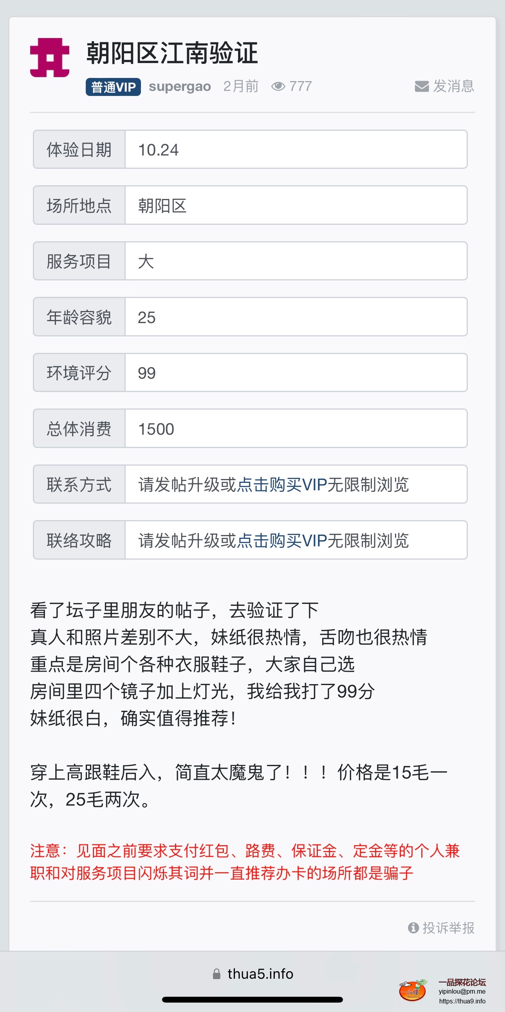Tap the 投诉举报 report link
This screenshot has width=505, height=1012.
(x=448, y=927)
